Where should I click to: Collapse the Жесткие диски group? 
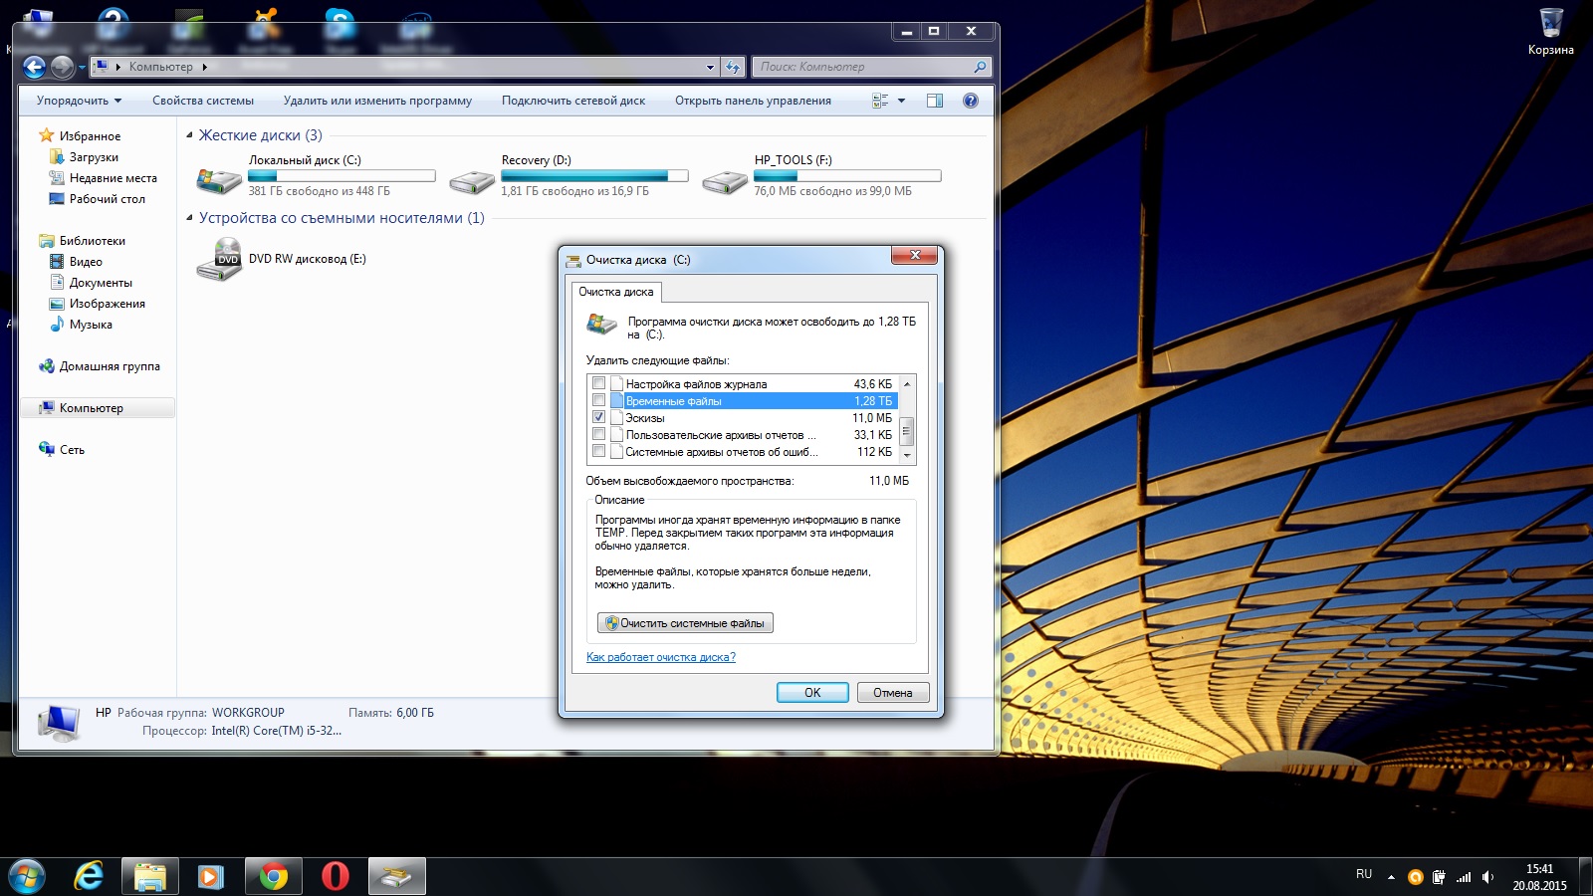[x=189, y=135]
